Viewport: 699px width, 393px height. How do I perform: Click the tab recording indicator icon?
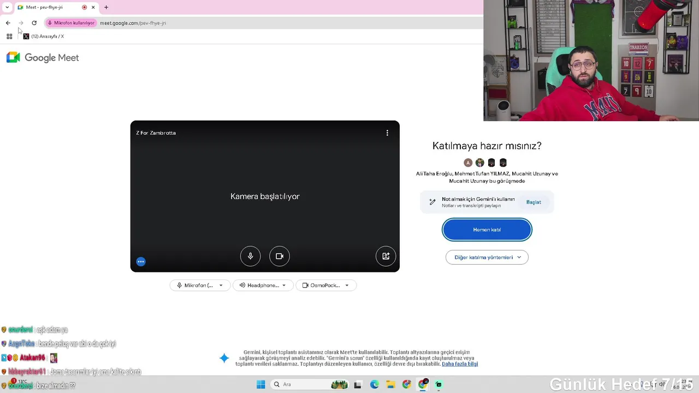coord(84,7)
